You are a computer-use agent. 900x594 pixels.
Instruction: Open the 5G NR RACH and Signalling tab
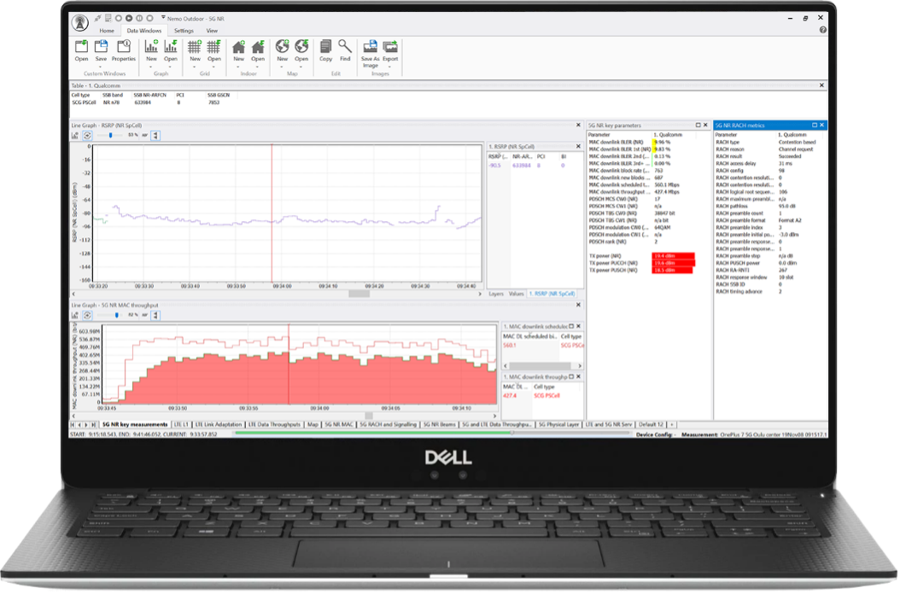click(x=388, y=424)
